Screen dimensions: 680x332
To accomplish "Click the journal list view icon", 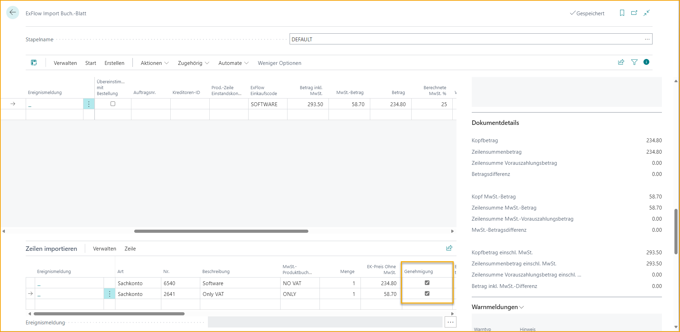I will [x=34, y=62].
